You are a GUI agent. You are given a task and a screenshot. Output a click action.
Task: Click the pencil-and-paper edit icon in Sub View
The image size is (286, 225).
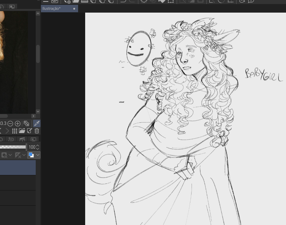(x=29, y=131)
